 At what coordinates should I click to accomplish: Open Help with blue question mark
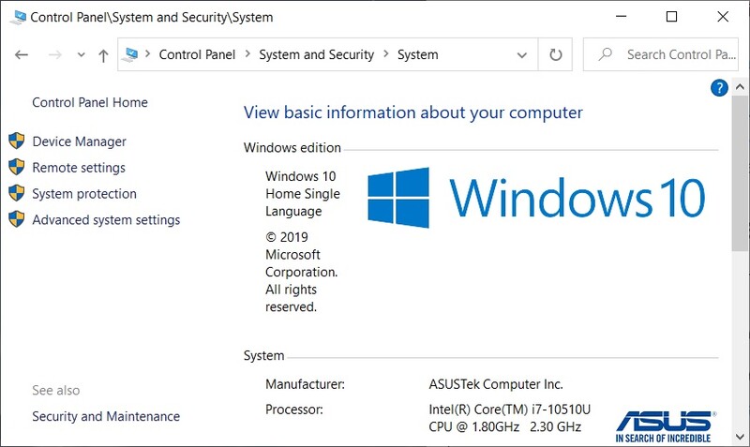tap(719, 88)
